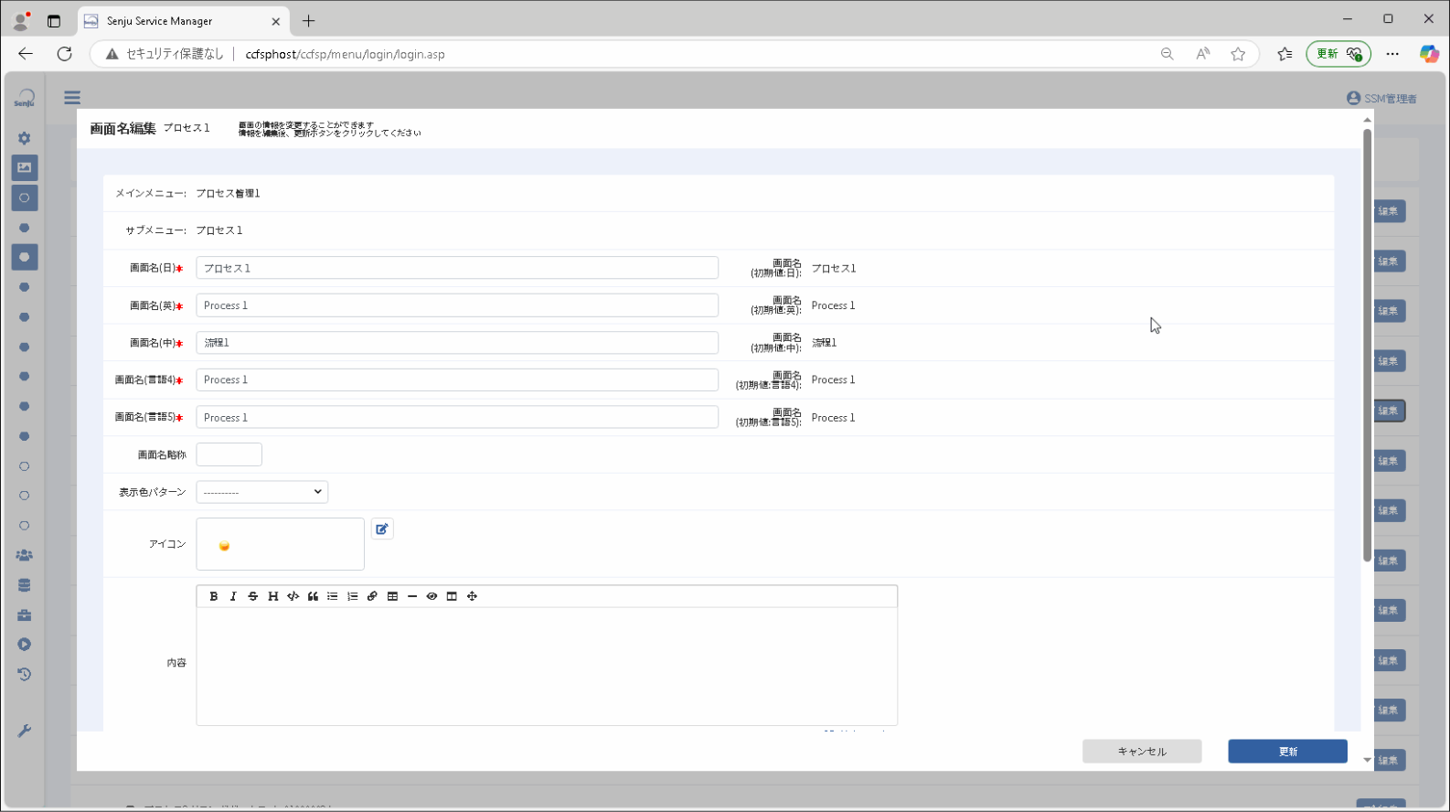
Task: Click the 画面名(英) input field
Action: [x=457, y=305]
